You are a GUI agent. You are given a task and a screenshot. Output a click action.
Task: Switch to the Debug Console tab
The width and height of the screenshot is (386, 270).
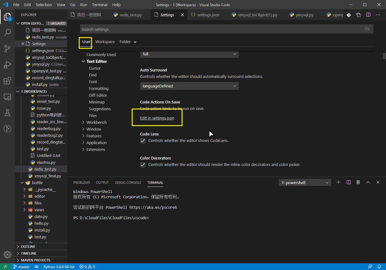(128, 183)
